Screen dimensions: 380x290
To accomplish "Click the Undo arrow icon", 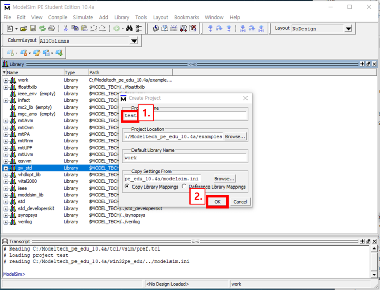I will pyautogui.click(x=93, y=29).
